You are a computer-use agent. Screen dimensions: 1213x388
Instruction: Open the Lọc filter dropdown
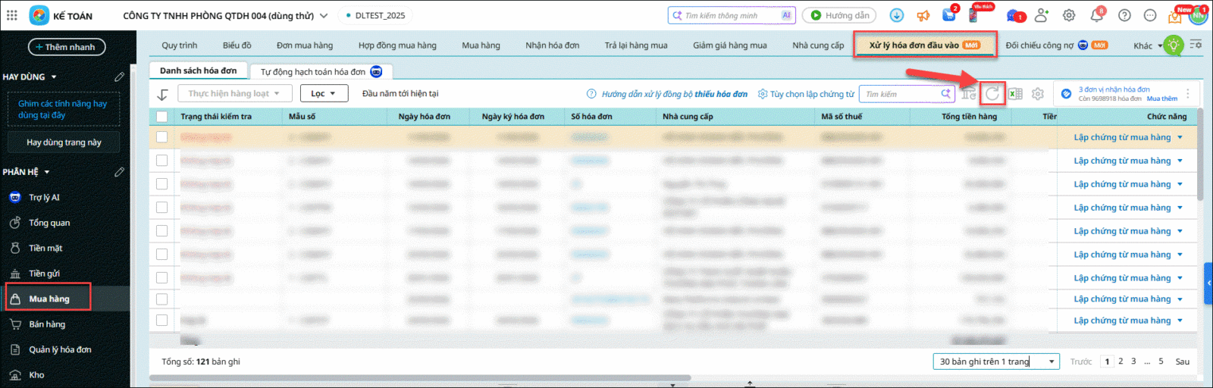(324, 94)
